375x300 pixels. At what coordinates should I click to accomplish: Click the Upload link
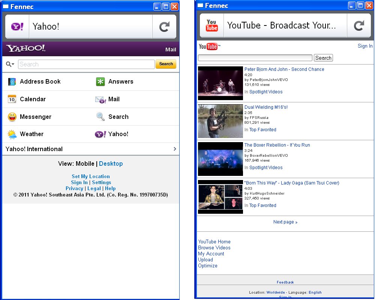pos(205,259)
